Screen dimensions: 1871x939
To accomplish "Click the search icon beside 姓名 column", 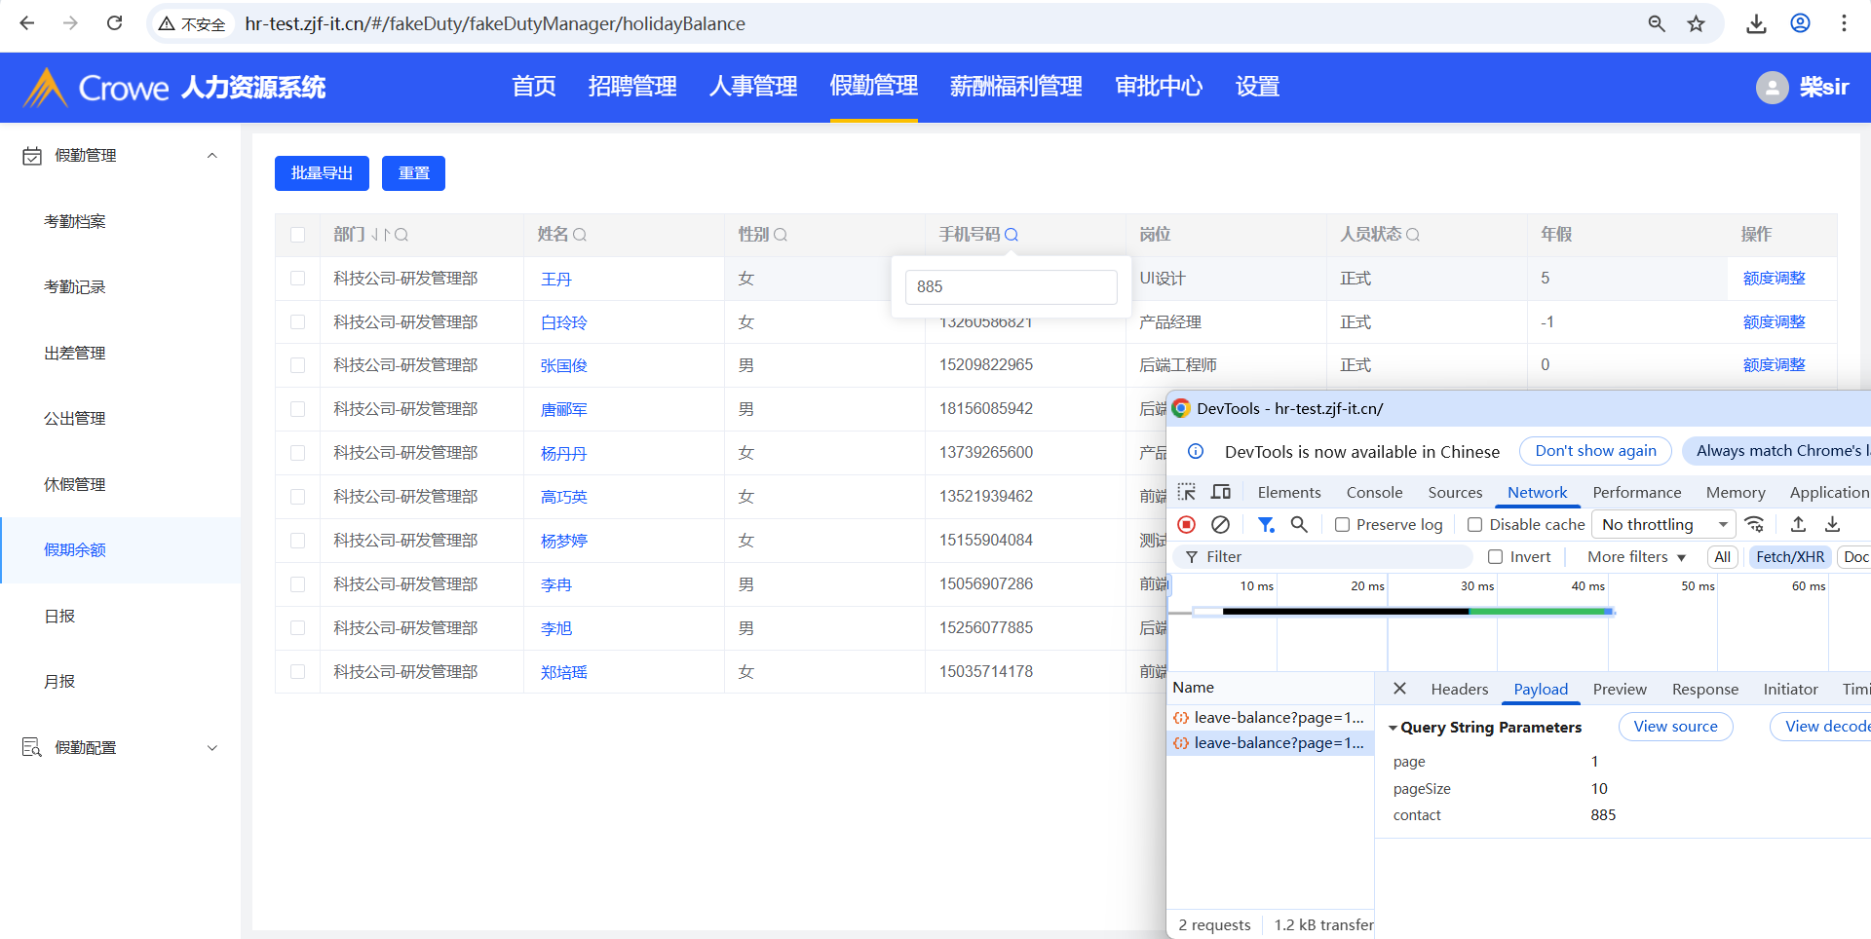I will 580,235.
